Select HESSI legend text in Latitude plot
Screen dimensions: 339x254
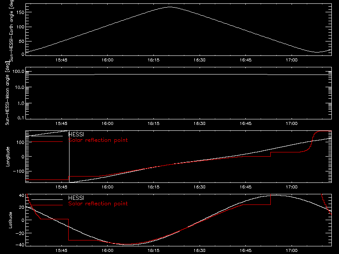coord(76,198)
